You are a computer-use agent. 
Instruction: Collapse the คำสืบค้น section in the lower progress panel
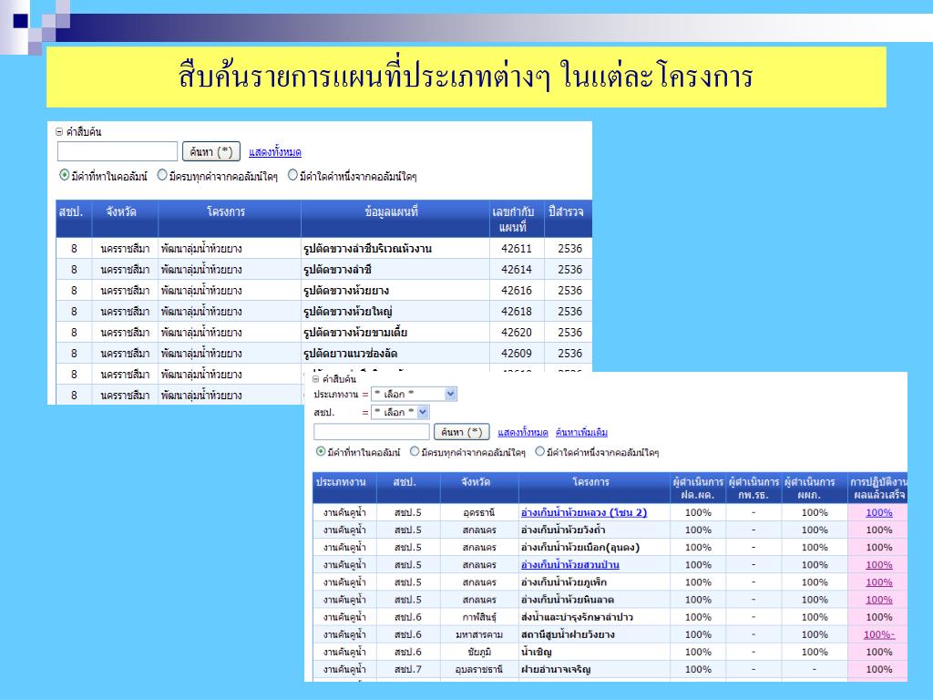coord(316,379)
